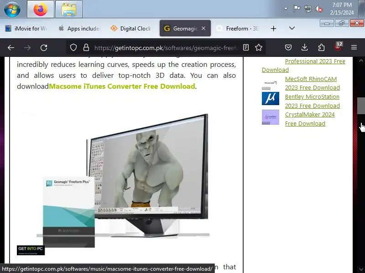Open the clock showing 7:07 PM
The image size is (365, 273).
[342, 9]
